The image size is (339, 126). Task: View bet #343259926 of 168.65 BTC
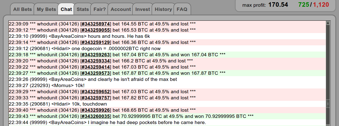(96, 110)
